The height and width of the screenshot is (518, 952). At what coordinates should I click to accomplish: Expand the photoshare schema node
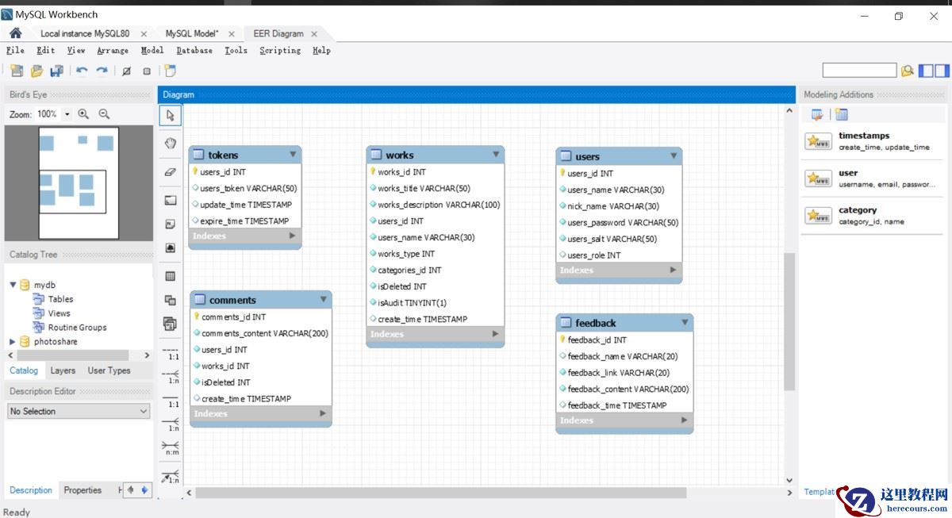[x=13, y=341]
